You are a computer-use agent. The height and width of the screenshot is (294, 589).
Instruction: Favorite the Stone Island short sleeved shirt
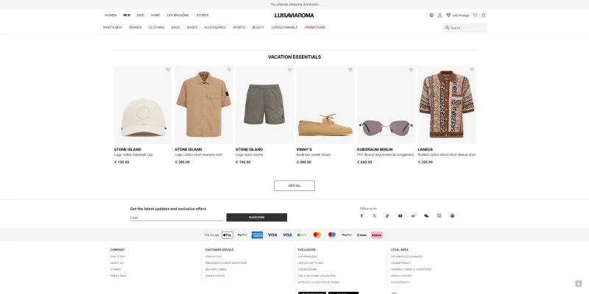229,70
